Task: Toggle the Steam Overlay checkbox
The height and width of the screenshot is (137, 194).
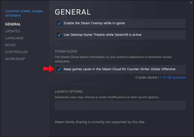Action: 59,23
